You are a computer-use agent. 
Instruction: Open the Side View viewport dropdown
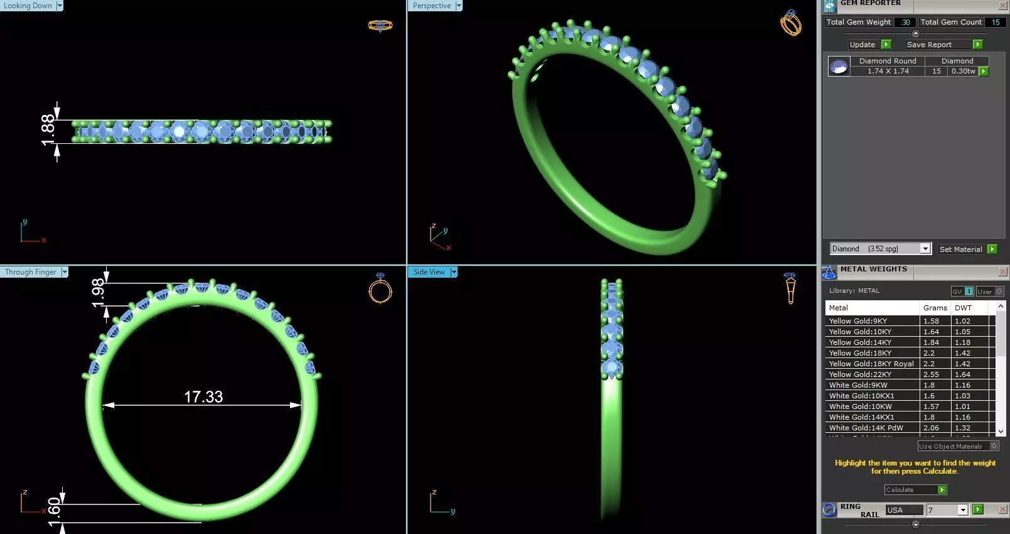coord(454,272)
